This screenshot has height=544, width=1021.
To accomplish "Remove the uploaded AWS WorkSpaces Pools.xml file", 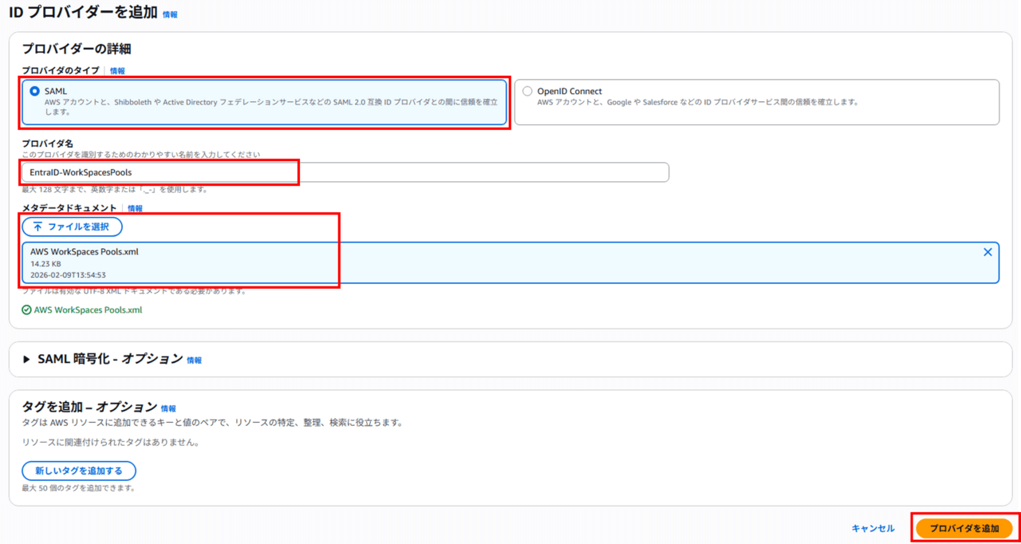I will pyautogui.click(x=987, y=252).
